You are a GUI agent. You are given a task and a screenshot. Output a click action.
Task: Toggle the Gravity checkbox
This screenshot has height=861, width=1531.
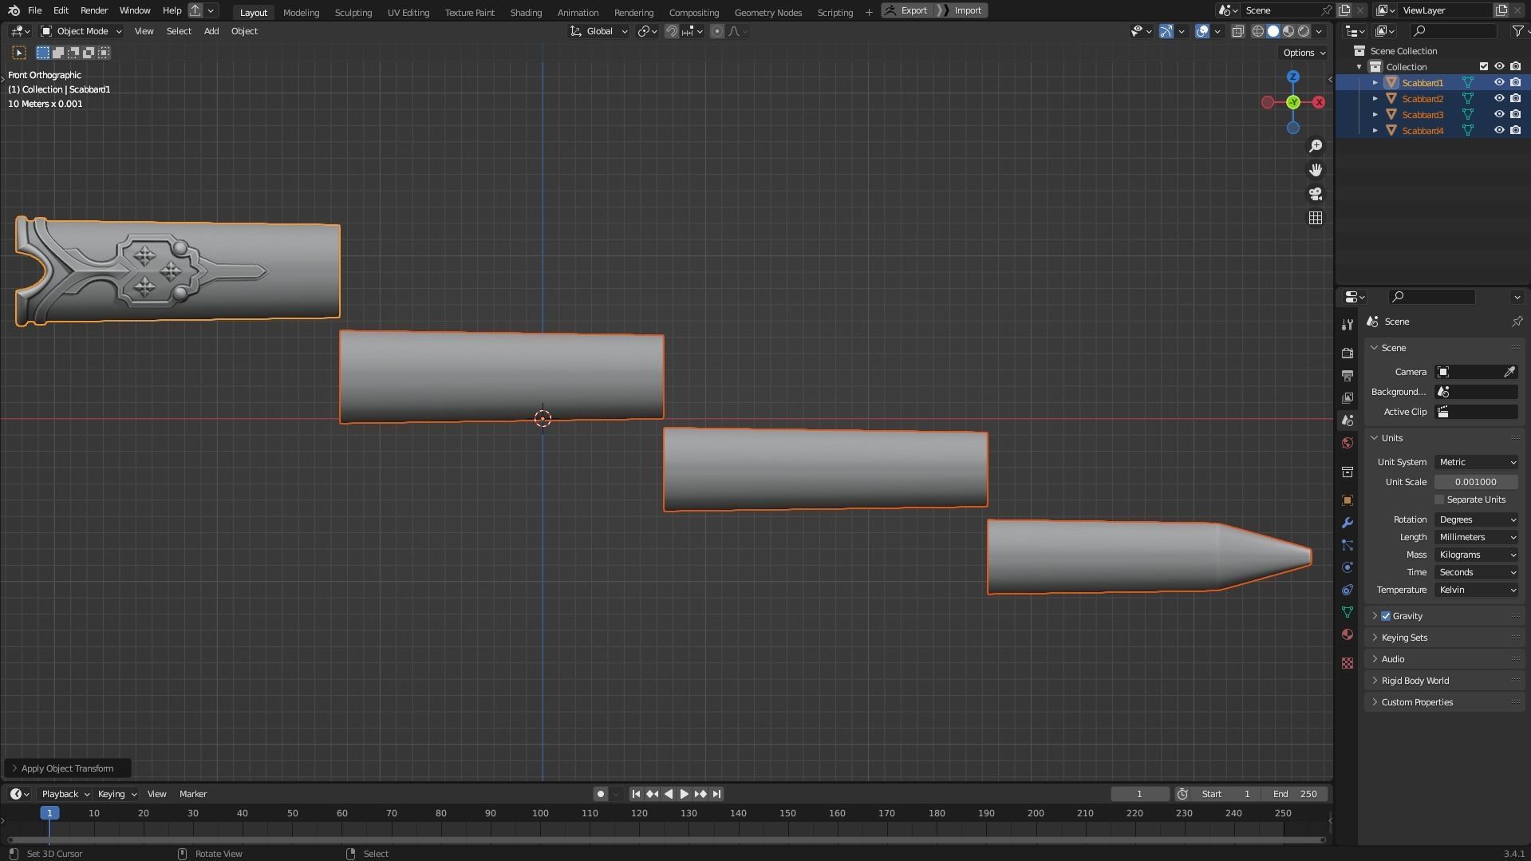(1386, 616)
